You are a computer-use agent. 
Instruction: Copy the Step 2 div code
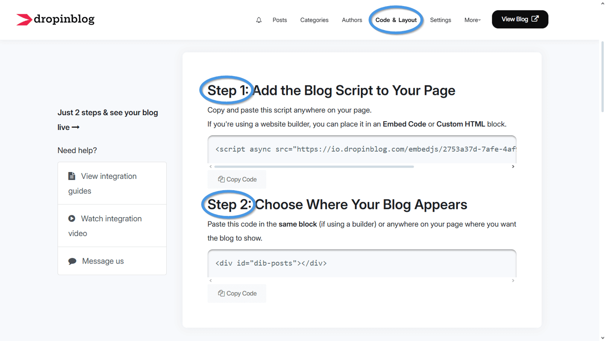pos(237,293)
